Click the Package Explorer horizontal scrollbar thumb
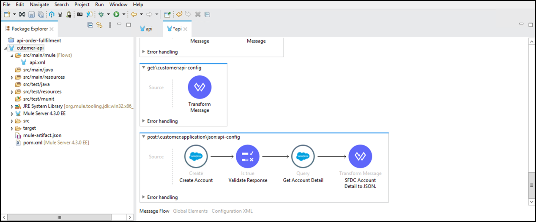Image resolution: width=536 pixels, height=222 pixels. [x=59, y=217]
